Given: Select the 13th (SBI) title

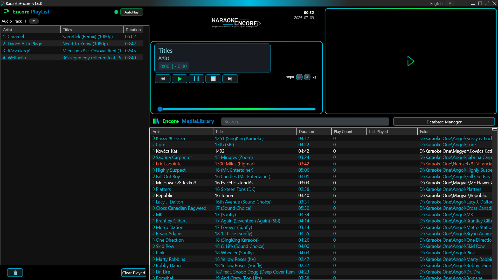Looking at the screenshot, I should (224, 145).
